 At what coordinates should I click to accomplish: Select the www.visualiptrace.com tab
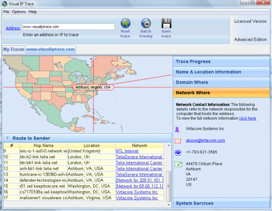[x=50, y=49]
